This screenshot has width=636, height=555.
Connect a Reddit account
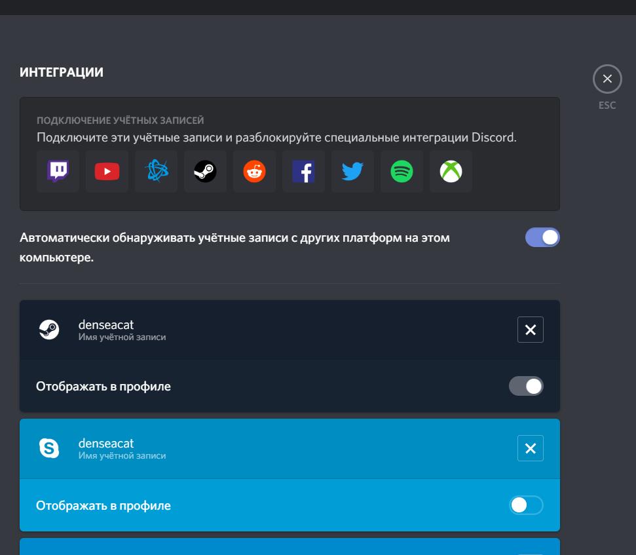click(254, 171)
